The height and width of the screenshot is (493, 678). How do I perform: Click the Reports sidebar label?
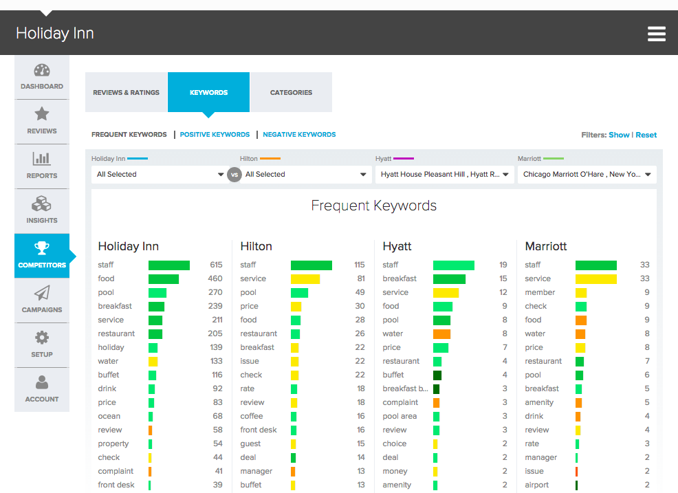point(42,175)
